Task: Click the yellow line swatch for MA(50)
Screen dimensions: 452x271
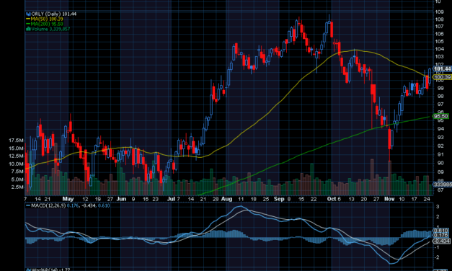Action: pos(28,19)
